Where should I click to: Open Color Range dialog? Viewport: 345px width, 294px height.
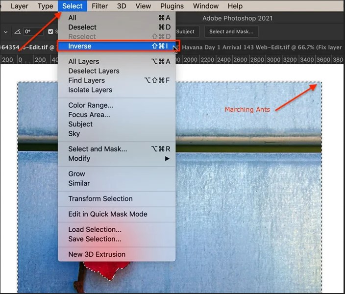(x=117, y=105)
